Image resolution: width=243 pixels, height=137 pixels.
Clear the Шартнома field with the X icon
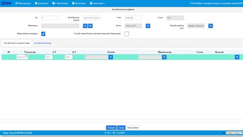click(90, 26)
